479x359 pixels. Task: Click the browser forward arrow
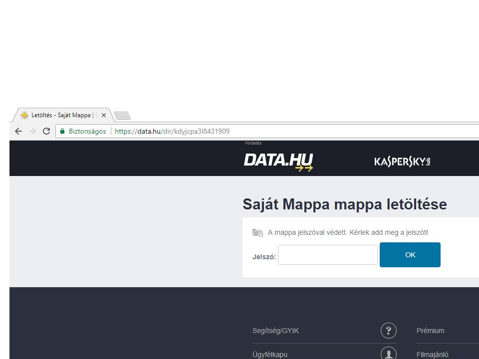click(32, 131)
